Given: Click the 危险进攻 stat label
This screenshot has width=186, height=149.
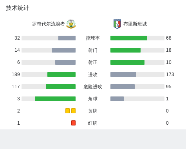Looking at the screenshot, I should coord(93,87).
